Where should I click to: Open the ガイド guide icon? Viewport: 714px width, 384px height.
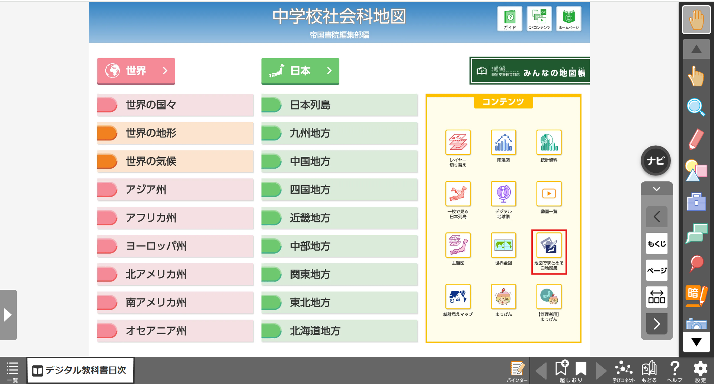click(509, 19)
